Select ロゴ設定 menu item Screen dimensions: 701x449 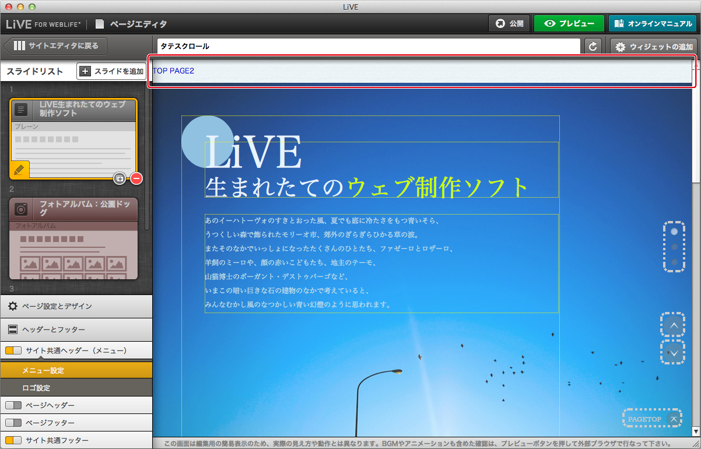click(76, 388)
